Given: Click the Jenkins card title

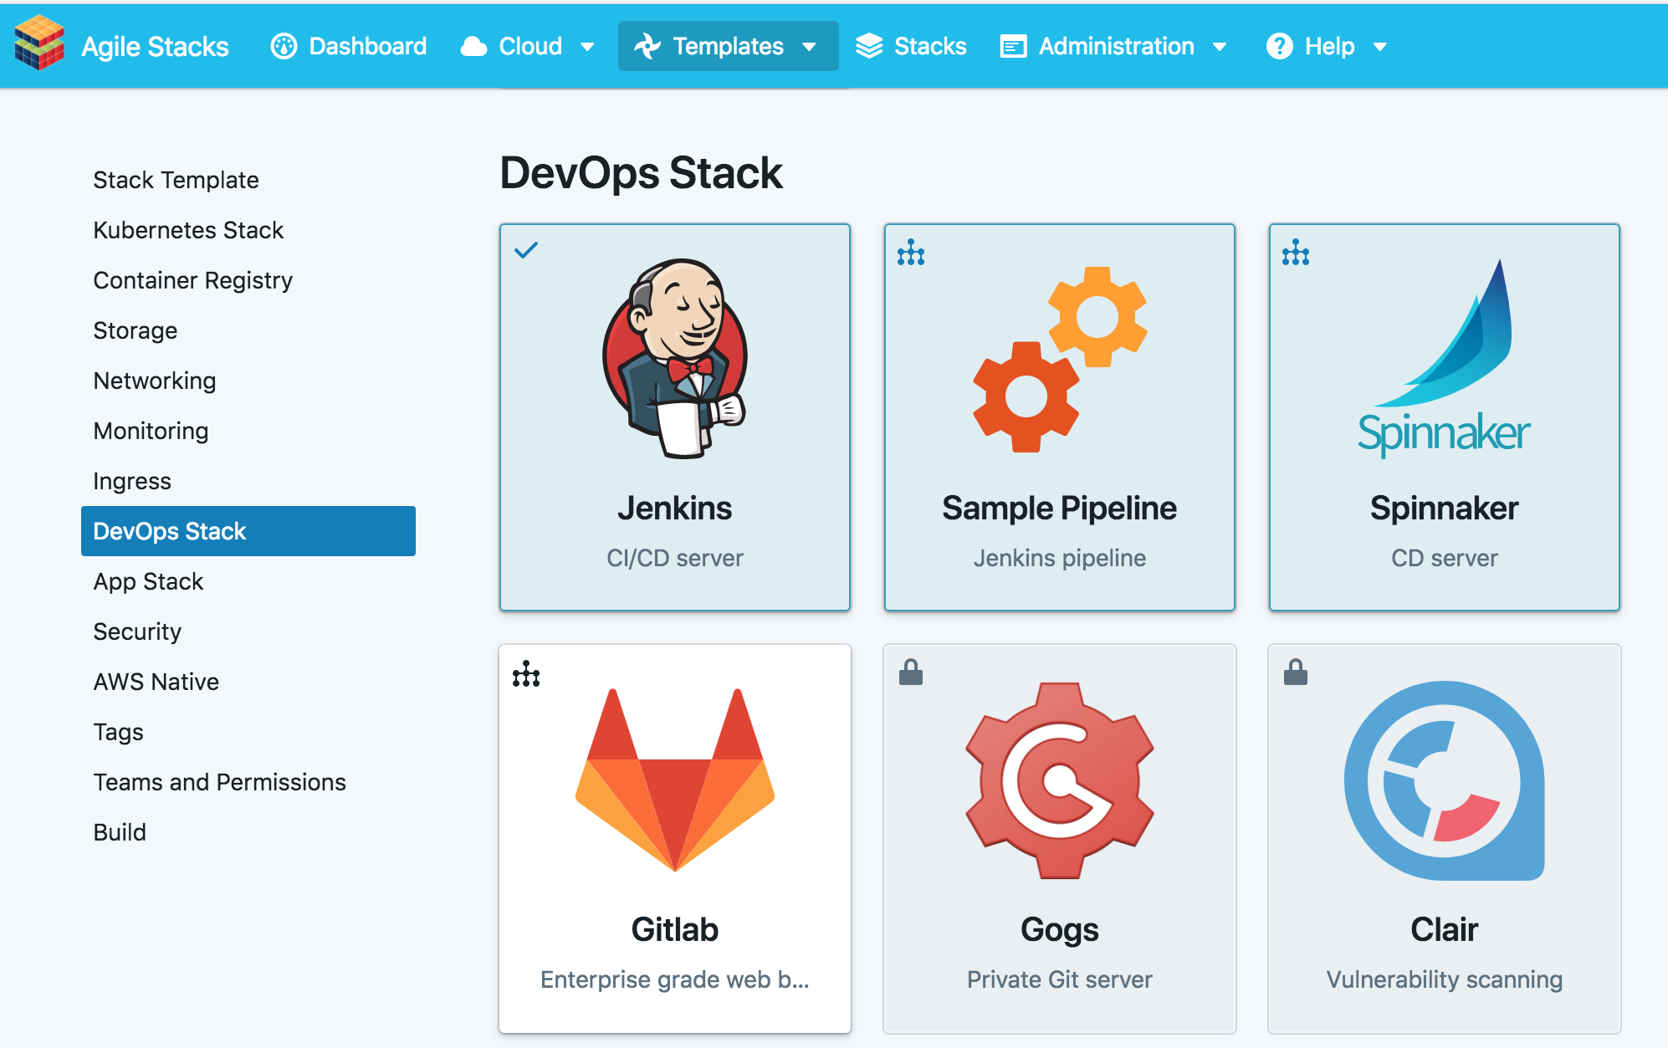Looking at the screenshot, I should (x=675, y=509).
